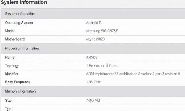
Task: Select the Android R value
Action: [x=94, y=23]
